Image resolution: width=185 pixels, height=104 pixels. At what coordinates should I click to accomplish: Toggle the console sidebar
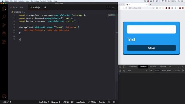pyautogui.click(x=120, y=70)
